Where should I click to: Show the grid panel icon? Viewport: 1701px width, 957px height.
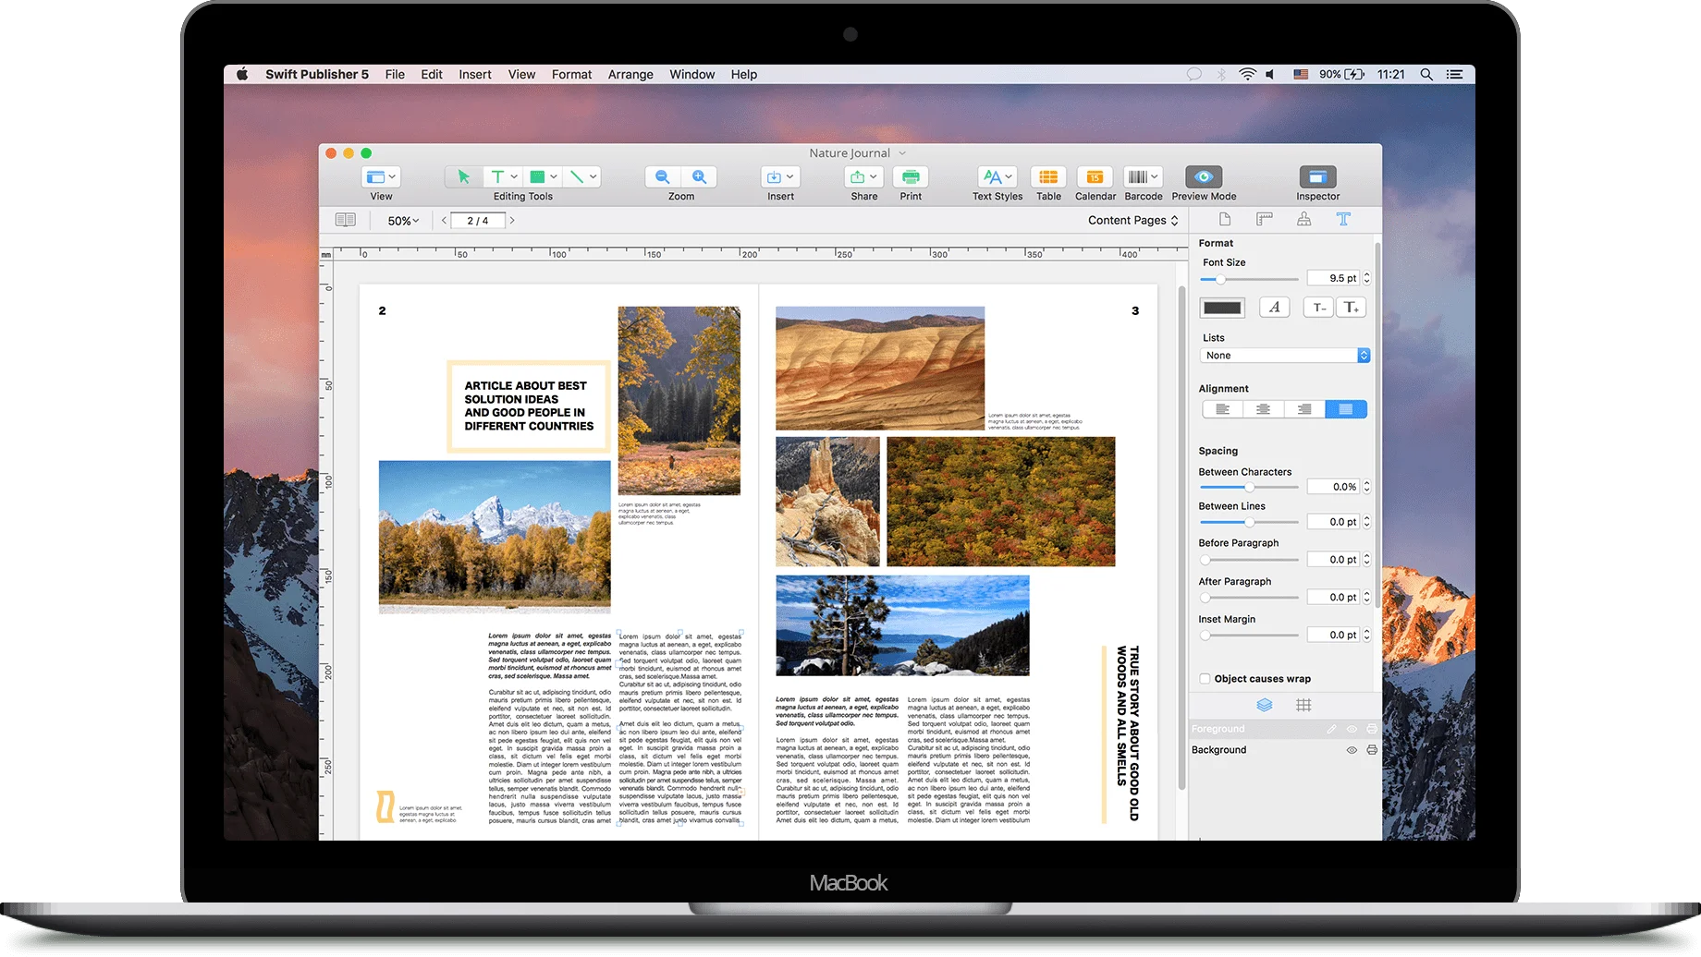tap(1303, 705)
